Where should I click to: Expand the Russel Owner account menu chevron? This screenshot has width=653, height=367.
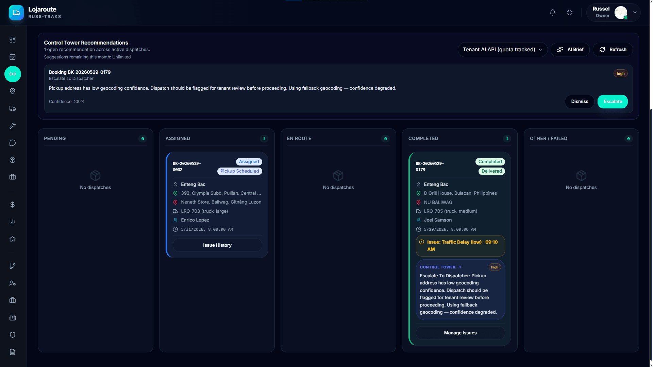click(635, 13)
